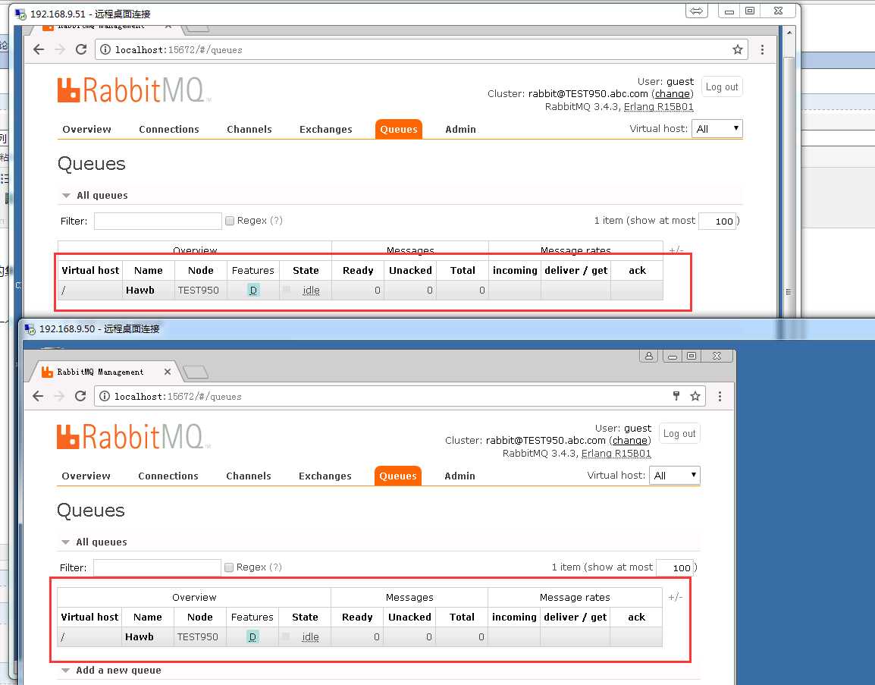
Task: Focus Filter field in upper window
Action: click(158, 221)
